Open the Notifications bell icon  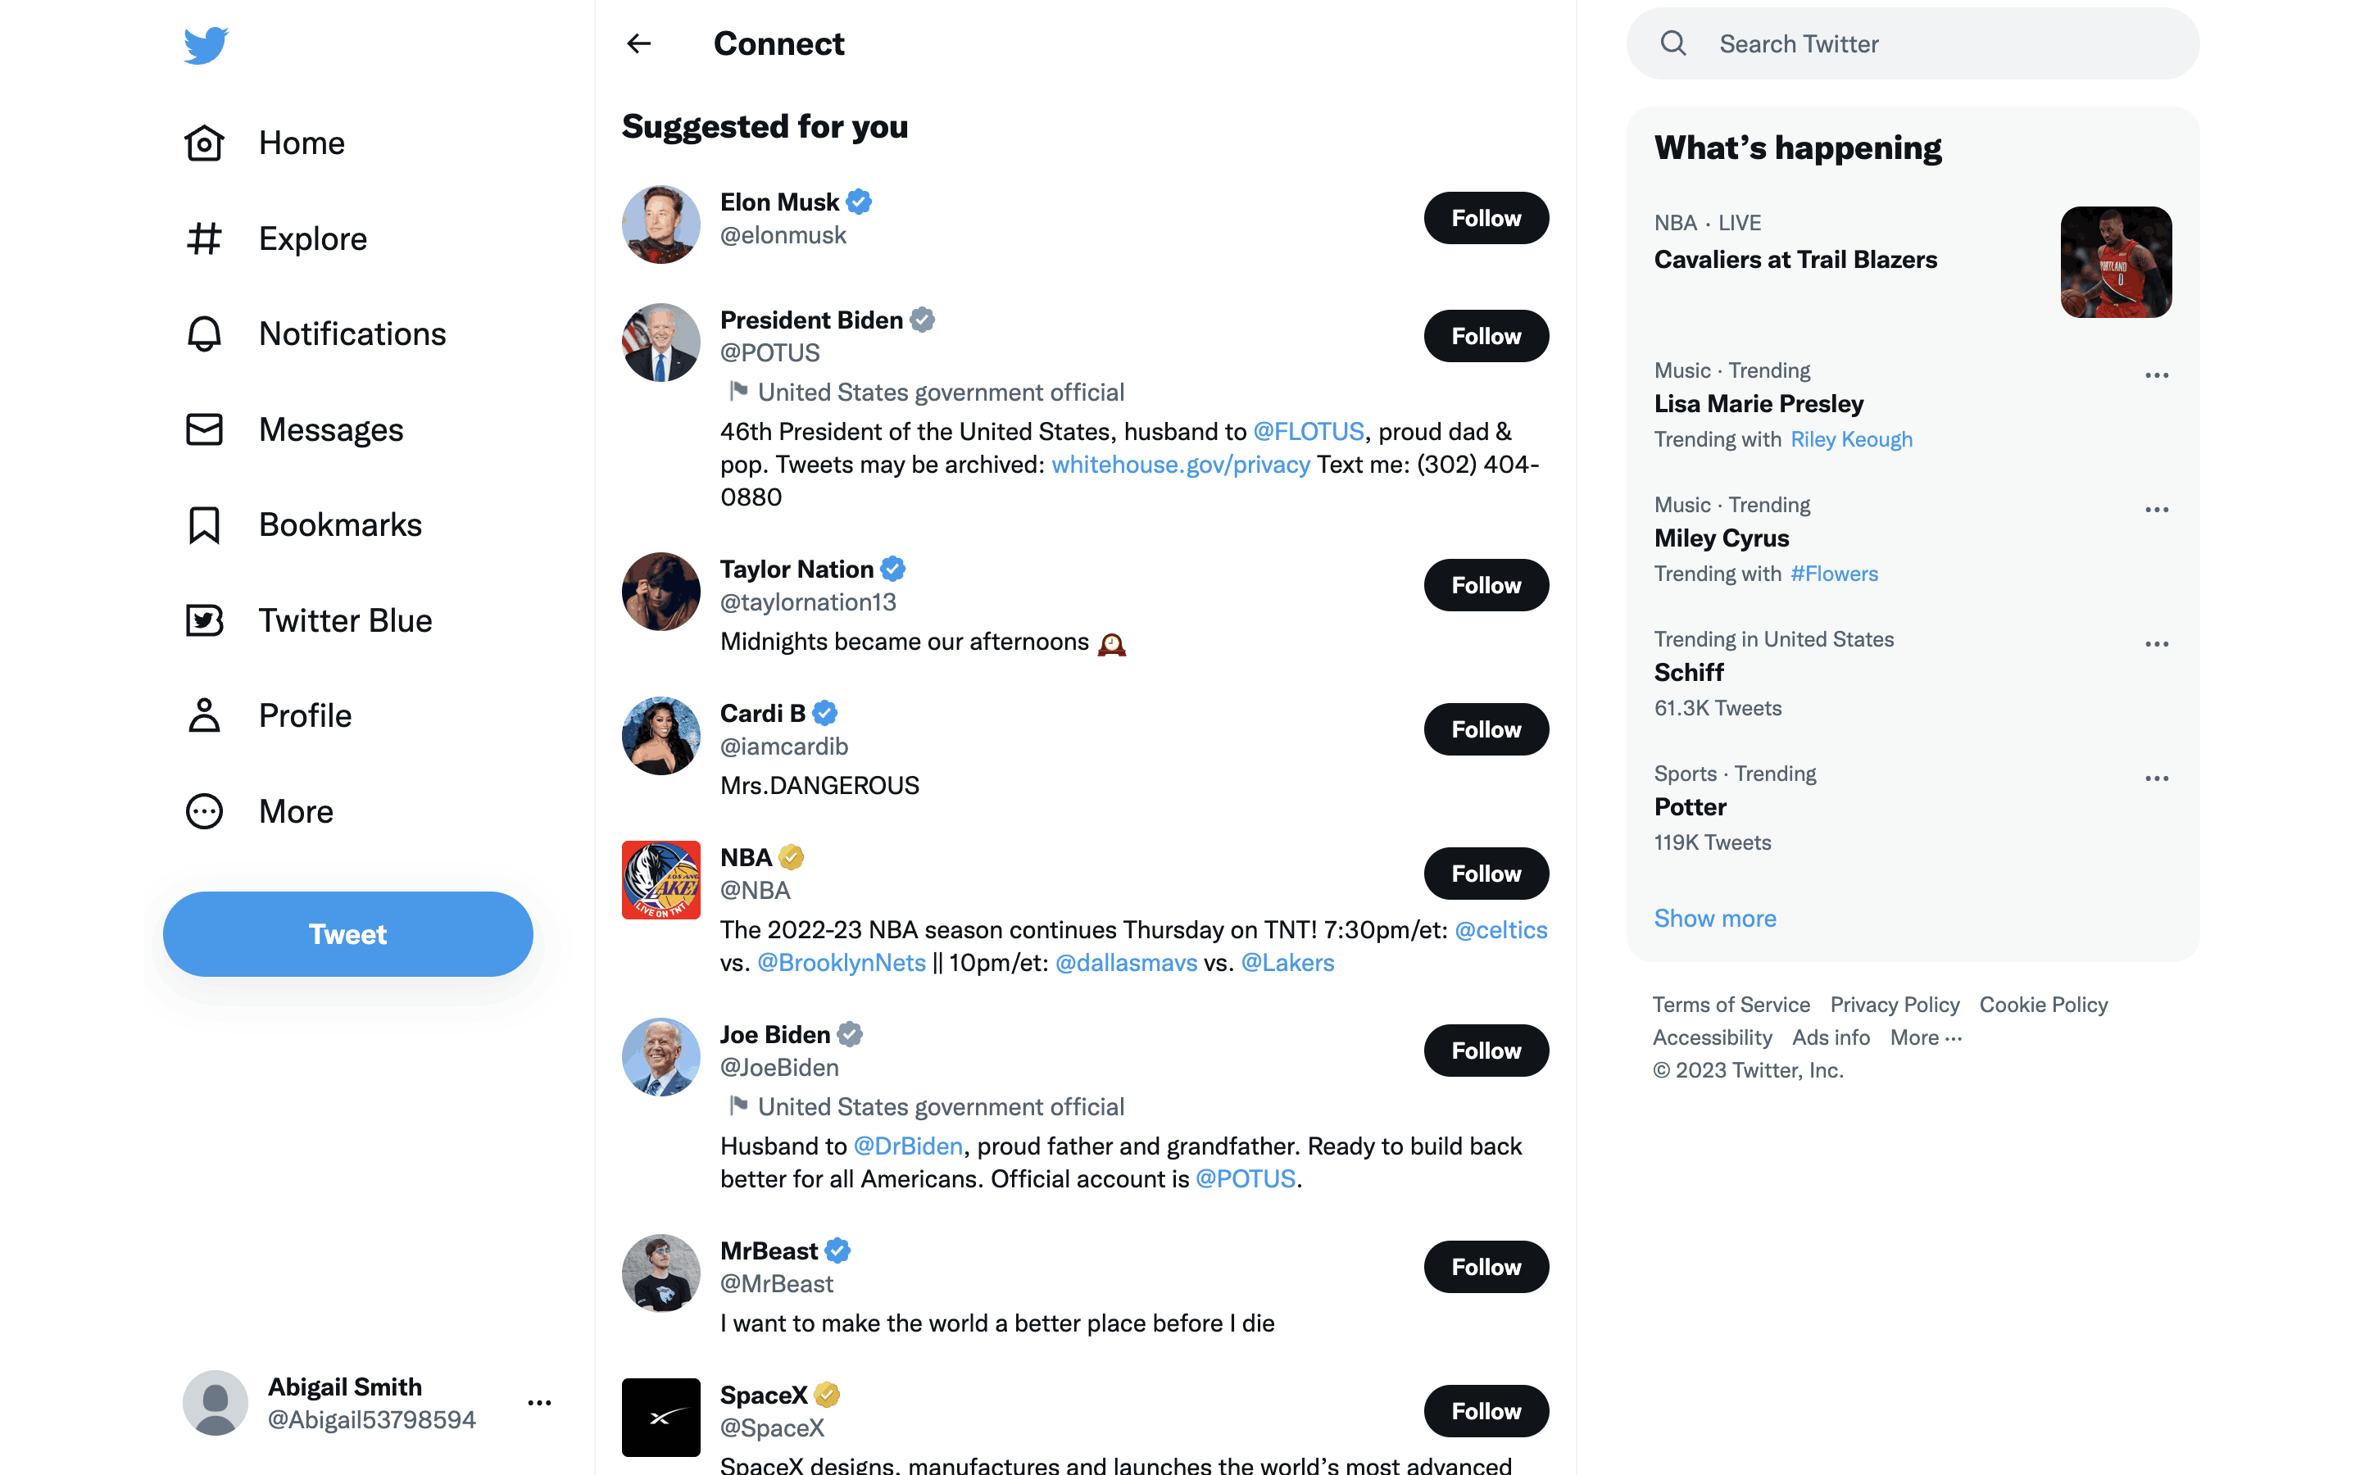(x=204, y=334)
